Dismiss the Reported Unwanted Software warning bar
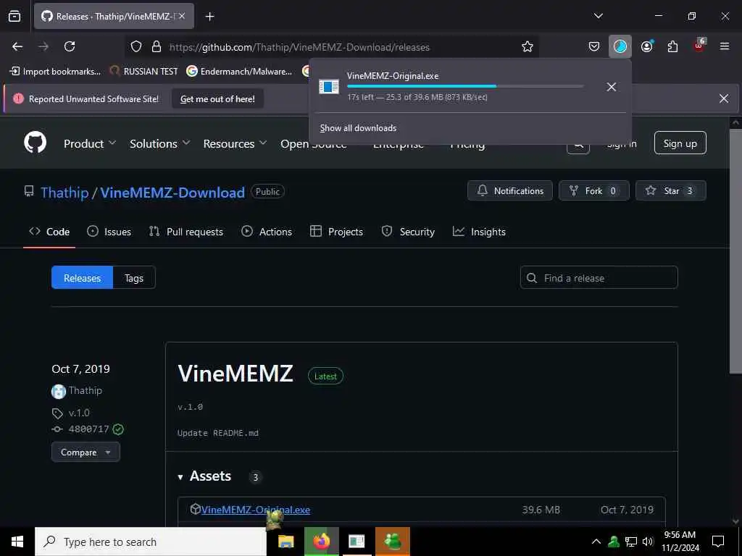 [724, 98]
